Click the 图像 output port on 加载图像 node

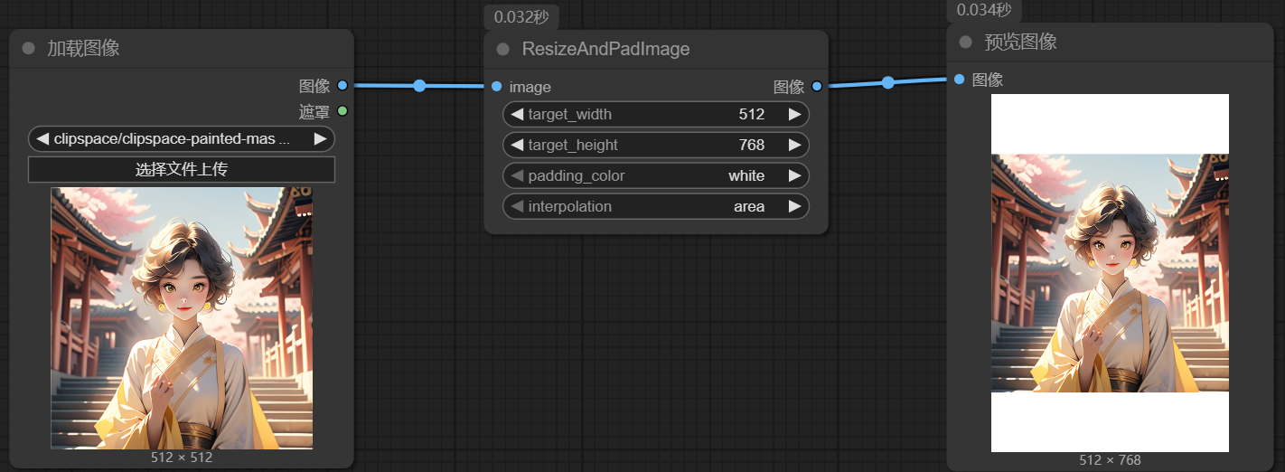pos(342,86)
